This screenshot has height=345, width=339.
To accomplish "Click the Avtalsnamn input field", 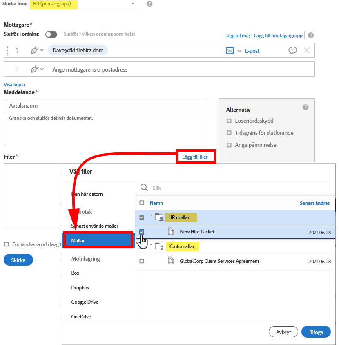I will click(105, 105).
